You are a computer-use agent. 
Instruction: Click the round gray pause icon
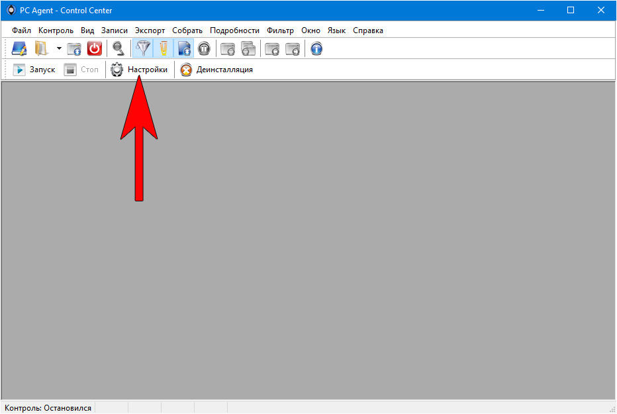point(205,48)
